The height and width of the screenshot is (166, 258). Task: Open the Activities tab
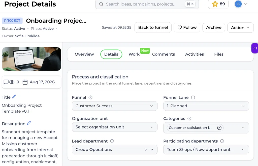point(195,54)
